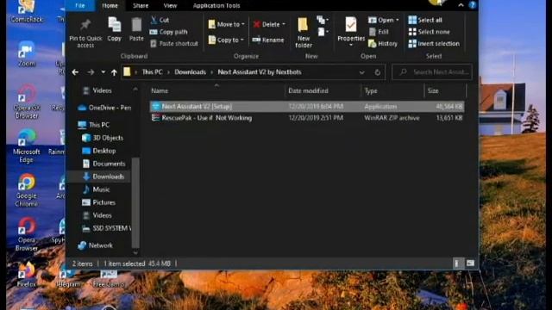Open the Properties ribbon button
Screen dimensions: 552x310
tap(351, 32)
